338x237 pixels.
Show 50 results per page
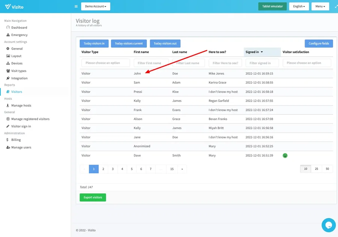click(x=327, y=169)
